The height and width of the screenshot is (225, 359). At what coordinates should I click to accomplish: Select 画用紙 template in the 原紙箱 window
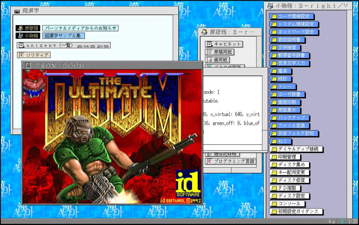pos(218,60)
